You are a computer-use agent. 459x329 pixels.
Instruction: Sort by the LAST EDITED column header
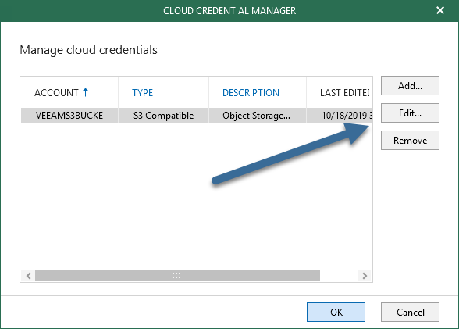tap(344, 92)
